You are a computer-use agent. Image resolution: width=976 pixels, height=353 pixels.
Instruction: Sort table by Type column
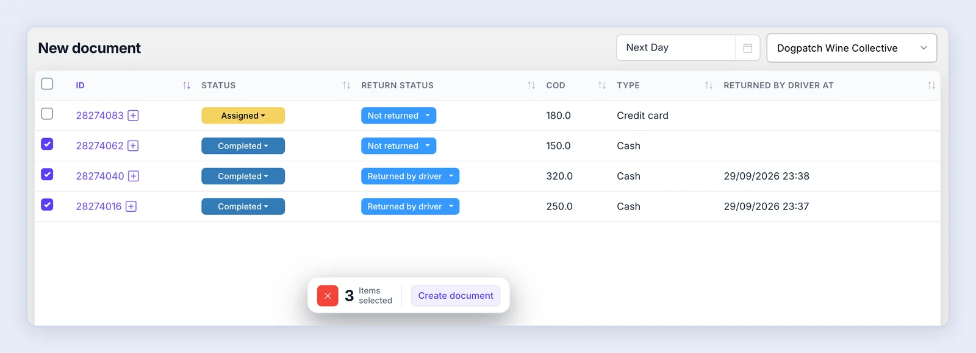(x=709, y=85)
